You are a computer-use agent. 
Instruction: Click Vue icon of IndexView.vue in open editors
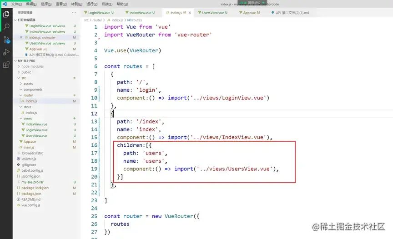26,31
